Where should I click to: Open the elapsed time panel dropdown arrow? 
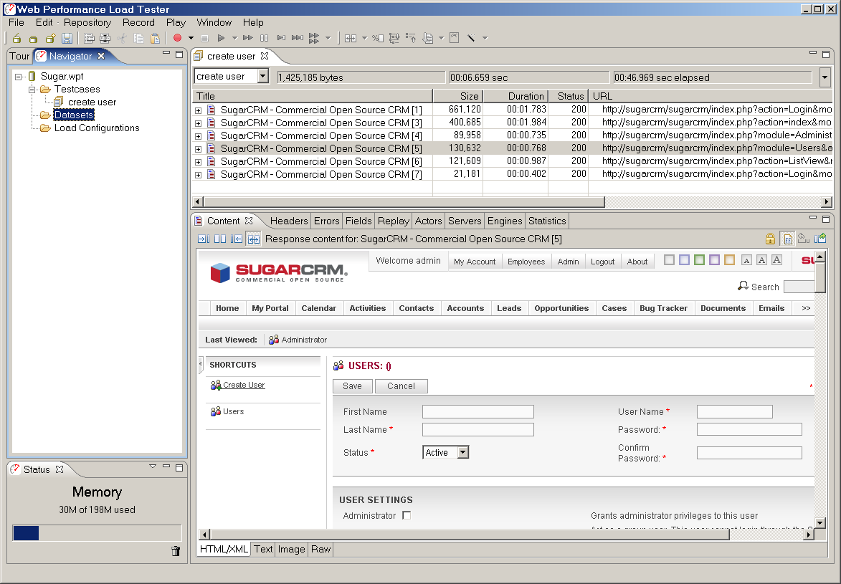[825, 77]
